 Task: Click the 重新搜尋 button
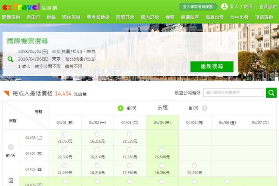point(212,67)
